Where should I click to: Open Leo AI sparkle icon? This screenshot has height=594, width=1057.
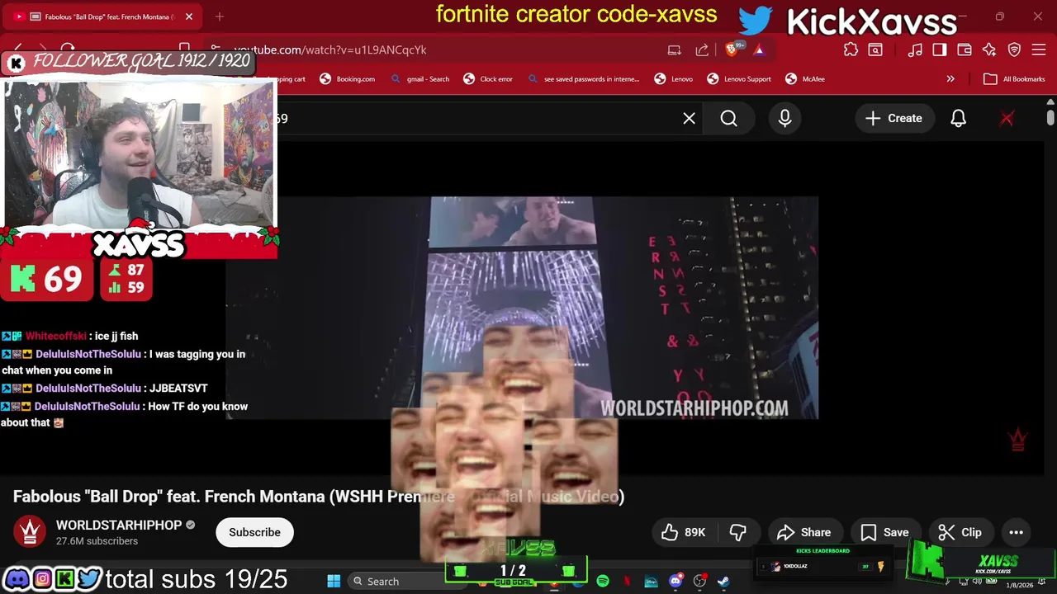click(x=989, y=49)
